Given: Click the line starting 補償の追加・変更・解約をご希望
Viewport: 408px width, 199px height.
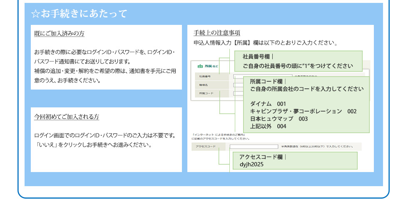Looking at the screenshot, I should [105, 71].
